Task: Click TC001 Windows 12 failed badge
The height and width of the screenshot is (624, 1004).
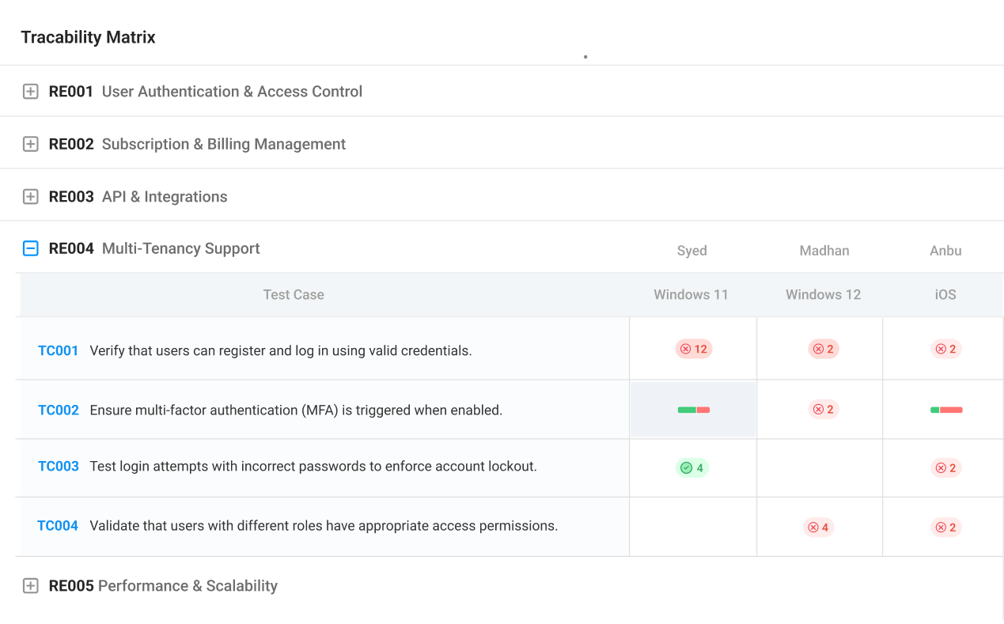Action: tap(823, 349)
